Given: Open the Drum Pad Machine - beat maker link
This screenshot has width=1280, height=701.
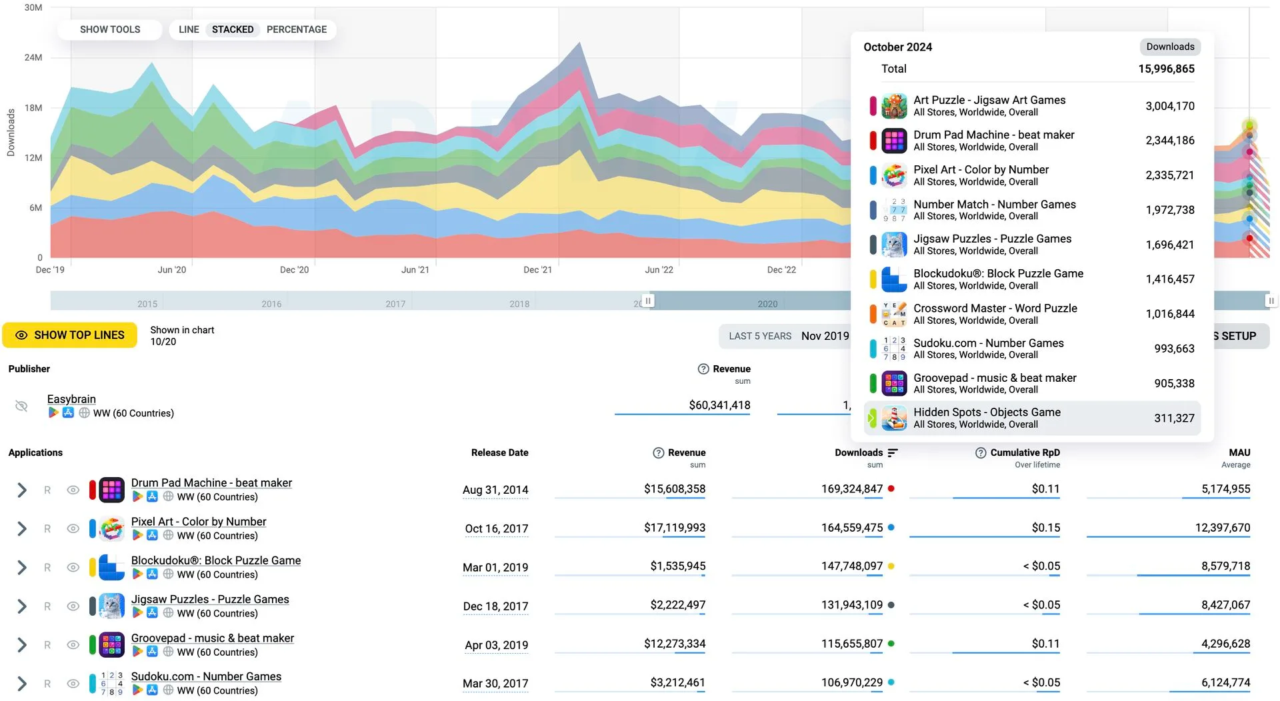Looking at the screenshot, I should point(211,483).
